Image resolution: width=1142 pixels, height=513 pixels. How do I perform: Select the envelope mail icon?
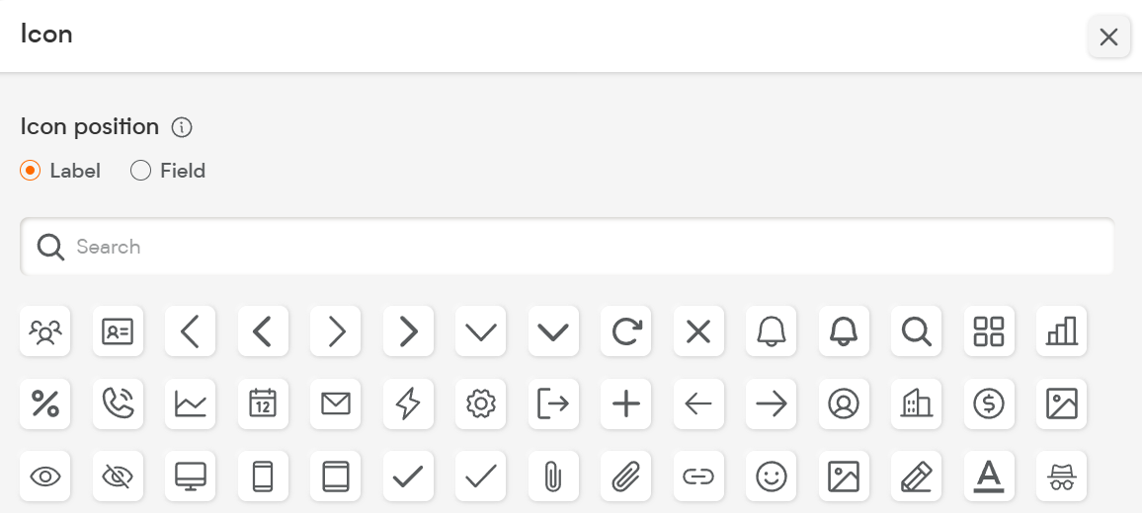coord(336,403)
